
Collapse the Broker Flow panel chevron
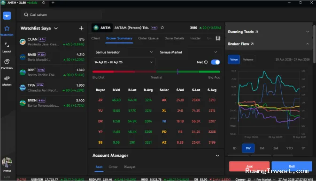click(308, 44)
